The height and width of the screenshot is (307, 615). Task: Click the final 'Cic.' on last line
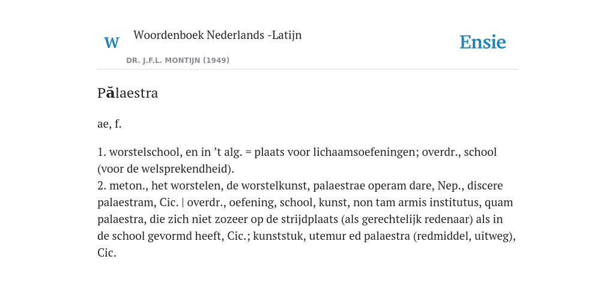(x=107, y=253)
